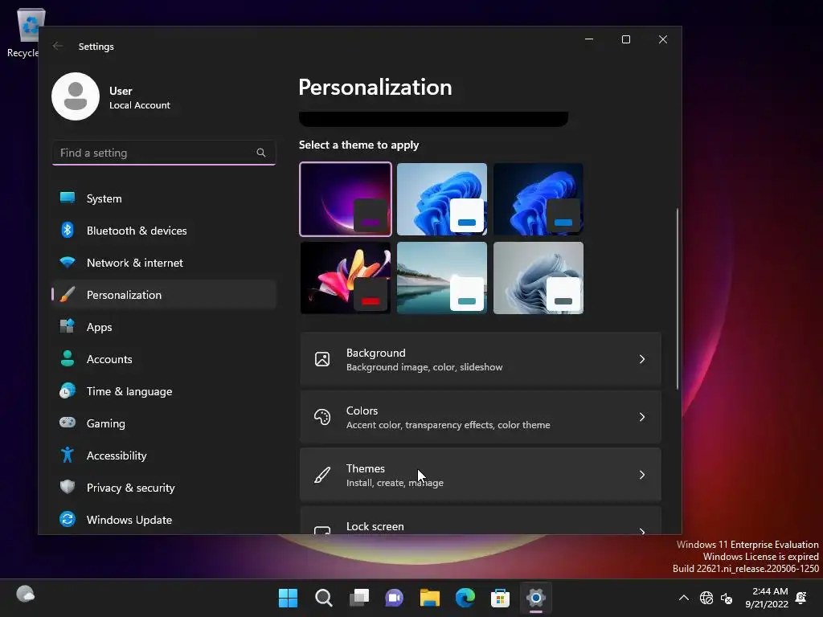823x617 pixels.
Task: Click the search magnifier in Find a setting
Action: coord(261,153)
